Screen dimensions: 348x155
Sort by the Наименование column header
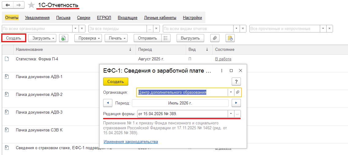coord(75,50)
